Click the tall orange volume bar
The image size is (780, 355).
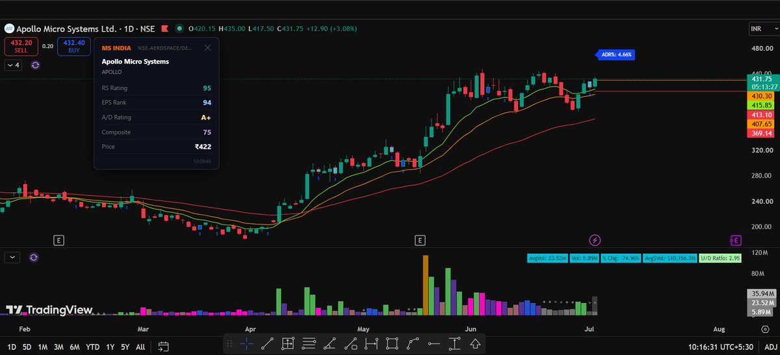[x=426, y=286]
